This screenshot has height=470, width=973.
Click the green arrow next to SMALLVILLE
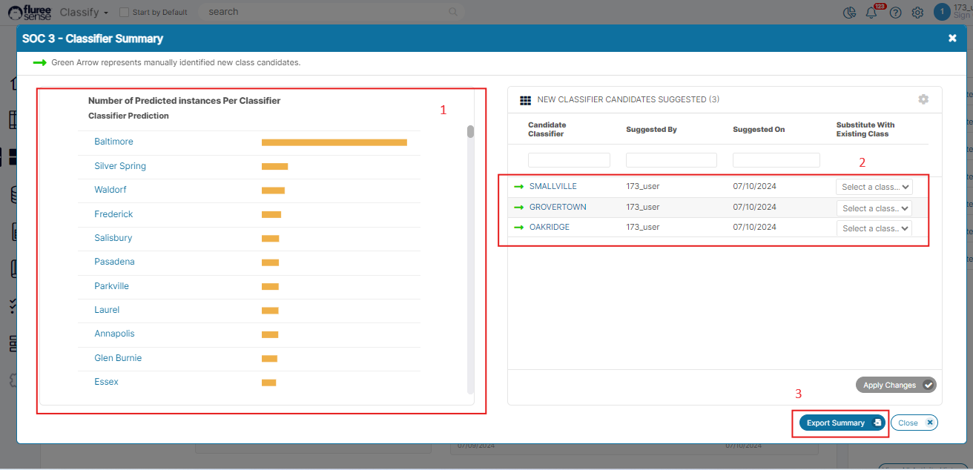tap(518, 187)
